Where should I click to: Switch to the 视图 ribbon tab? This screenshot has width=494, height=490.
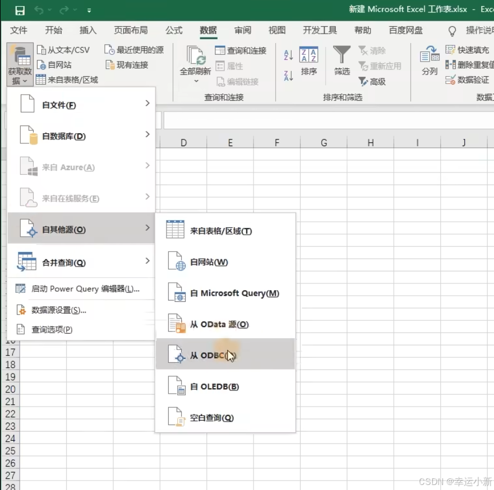click(277, 30)
